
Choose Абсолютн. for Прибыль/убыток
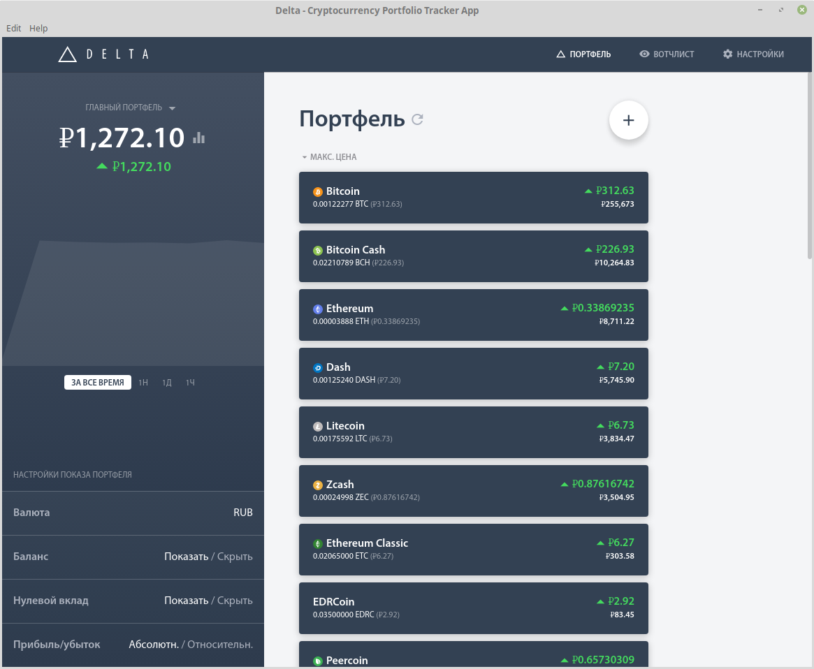(x=154, y=645)
